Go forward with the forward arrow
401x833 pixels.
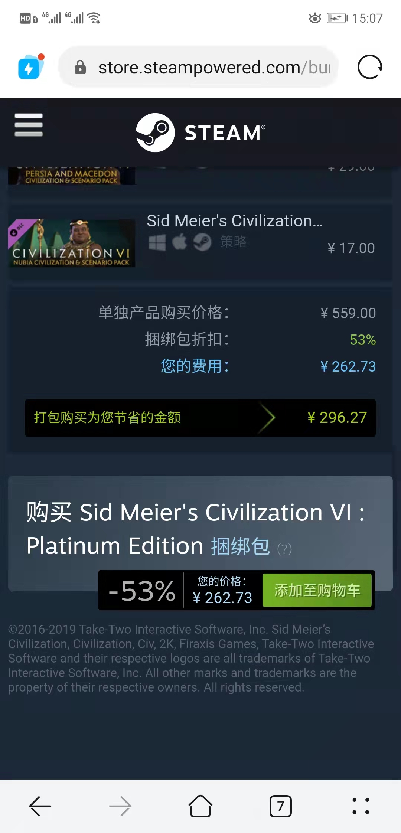point(120,806)
